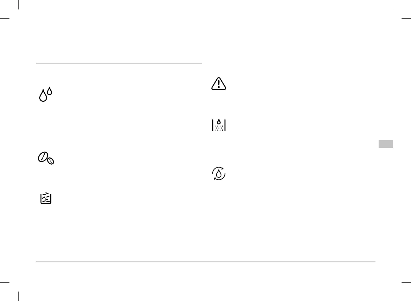The width and height of the screenshot is (411, 301).
Task: Select the water filter icon
Action: 219,125
